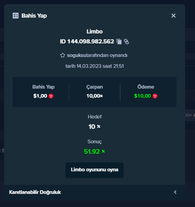Click the bet slip icon beside Bahis Yap

point(15,16)
